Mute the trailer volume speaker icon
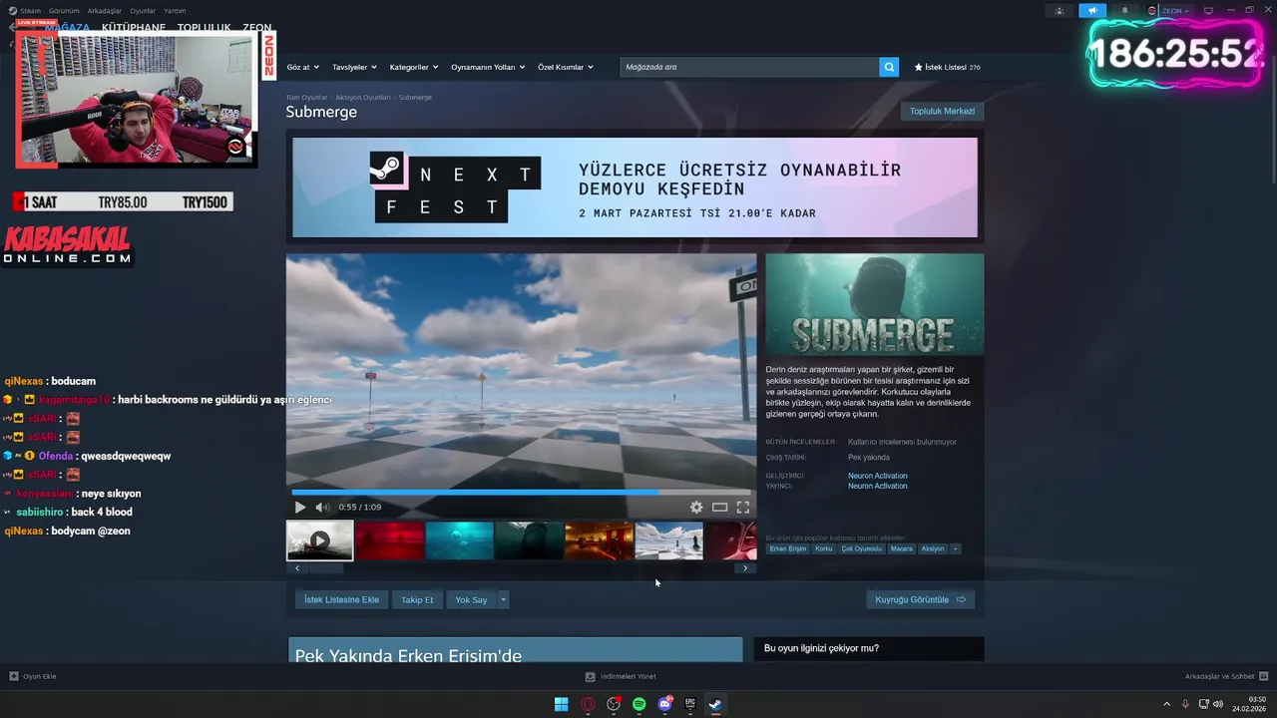This screenshot has height=718, width=1277. 321,508
